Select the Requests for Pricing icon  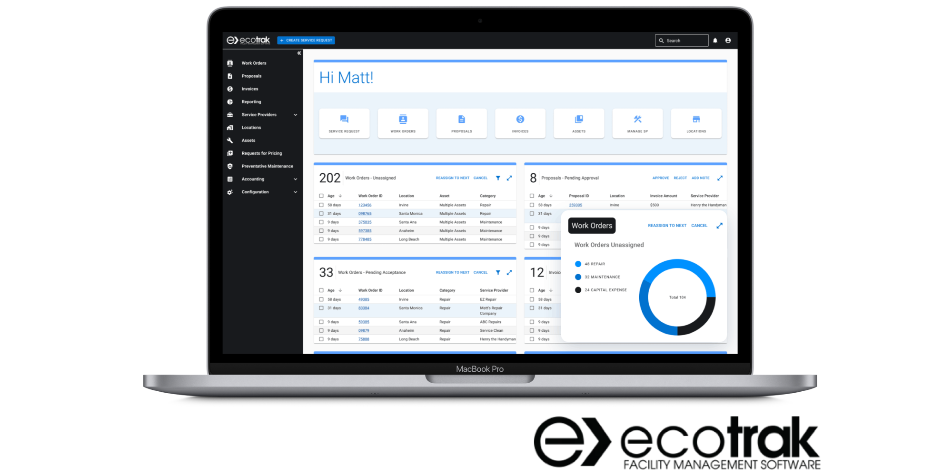point(230,153)
